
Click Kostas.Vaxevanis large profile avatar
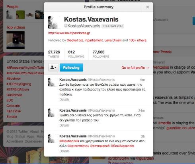54,22
